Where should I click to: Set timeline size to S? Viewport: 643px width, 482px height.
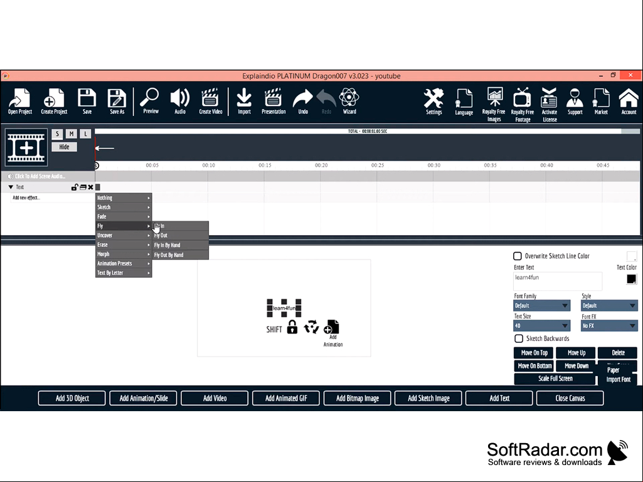(58, 134)
